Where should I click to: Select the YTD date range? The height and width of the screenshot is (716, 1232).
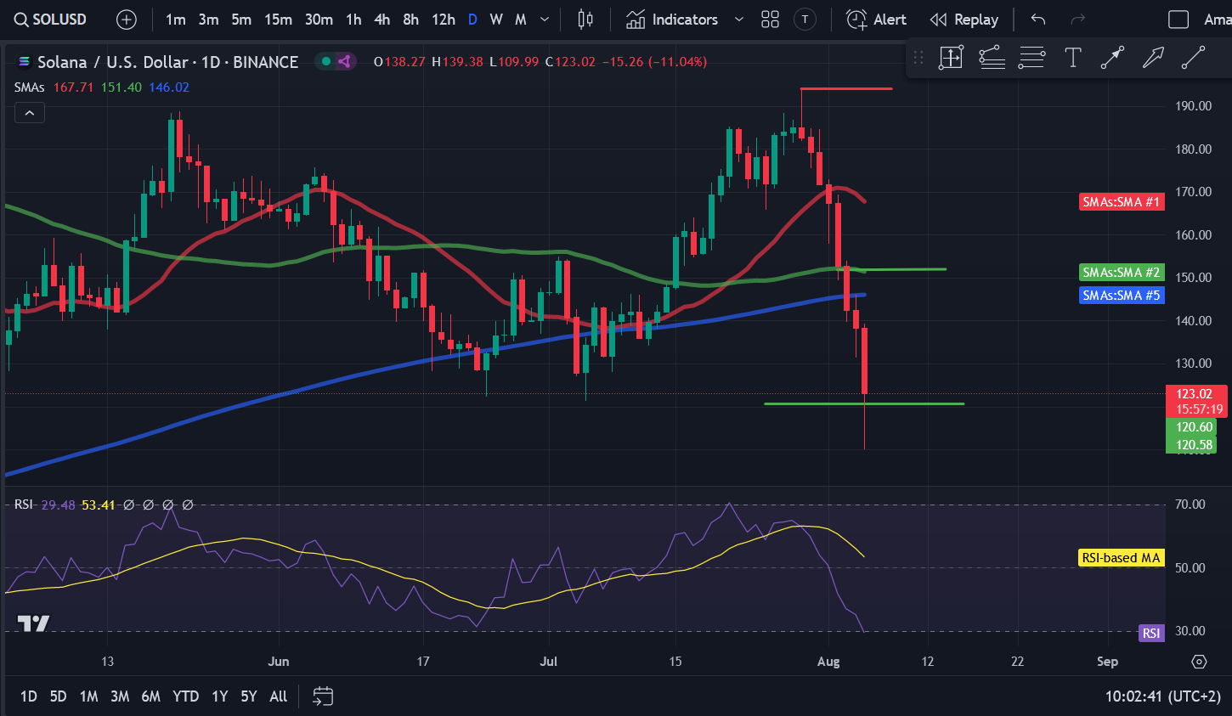tap(185, 696)
